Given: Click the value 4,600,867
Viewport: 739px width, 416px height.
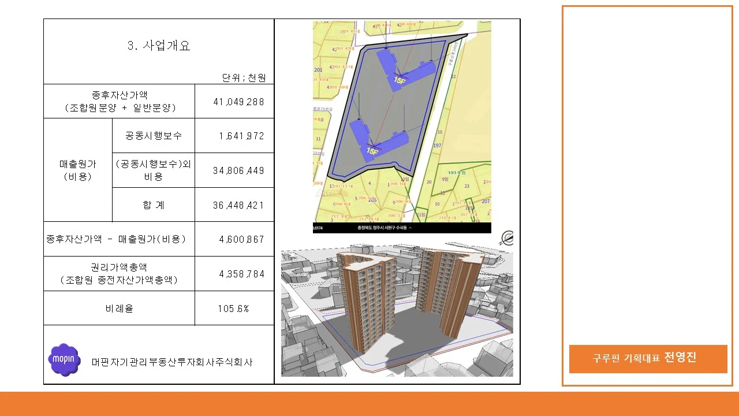Looking at the screenshot, I should (241, 239).
